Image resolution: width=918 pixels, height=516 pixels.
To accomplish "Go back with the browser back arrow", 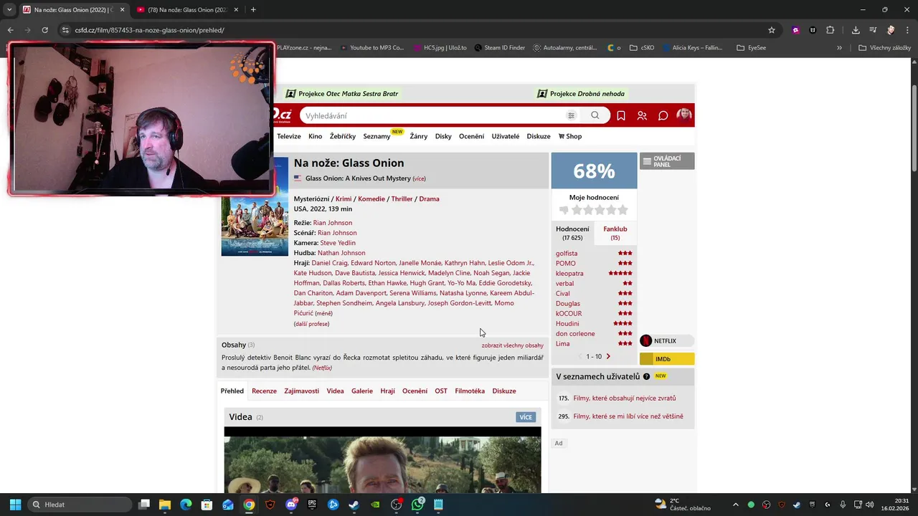I will tap(10, 30).
